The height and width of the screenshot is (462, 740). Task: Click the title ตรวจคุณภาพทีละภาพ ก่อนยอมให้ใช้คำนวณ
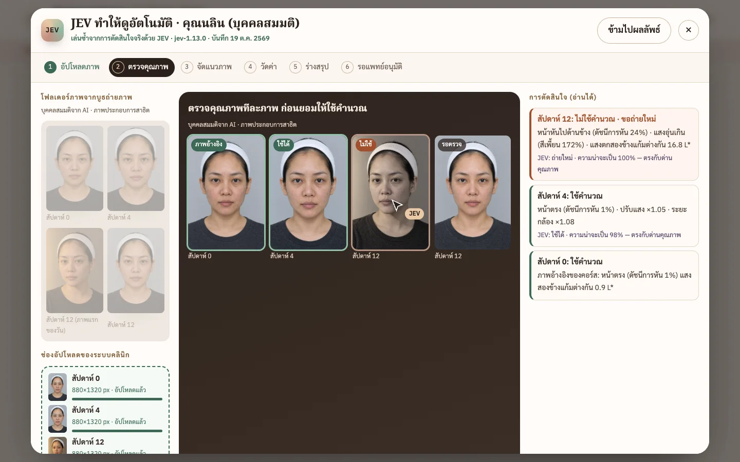[x=277, y=108]
